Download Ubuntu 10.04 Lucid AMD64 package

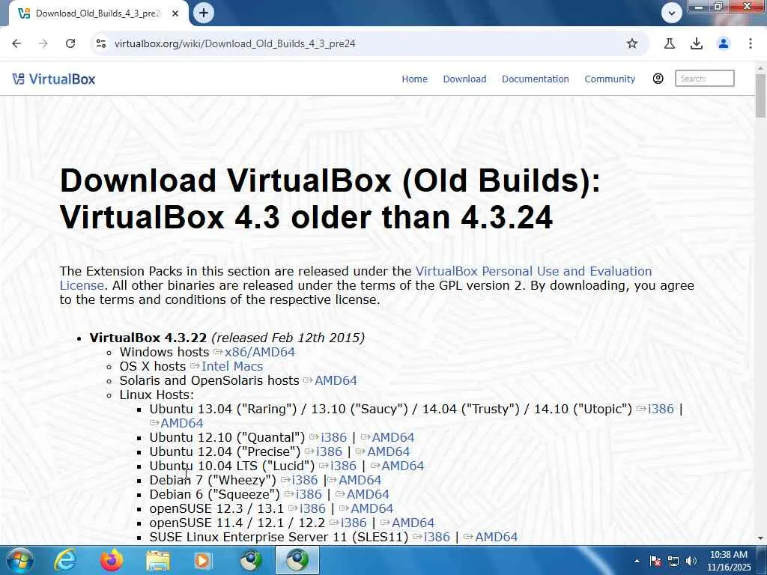[402, 466]
